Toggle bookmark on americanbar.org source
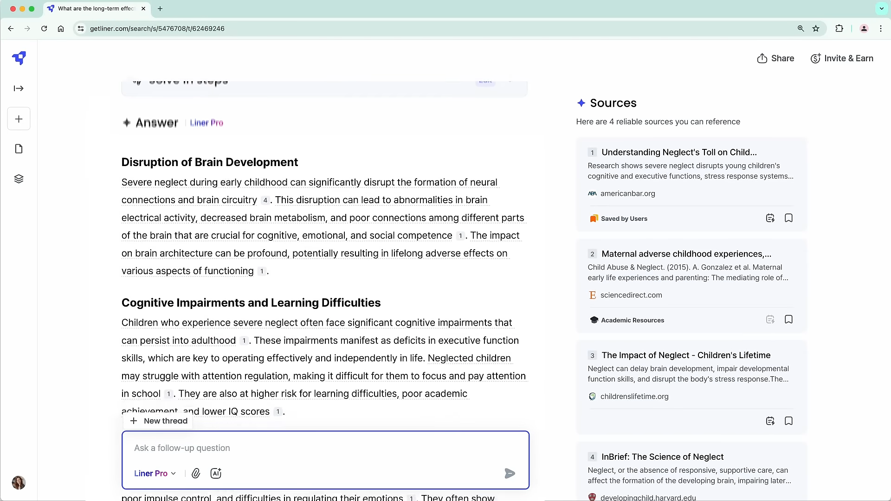The image size is (891, 501). (x=788, y=218)
